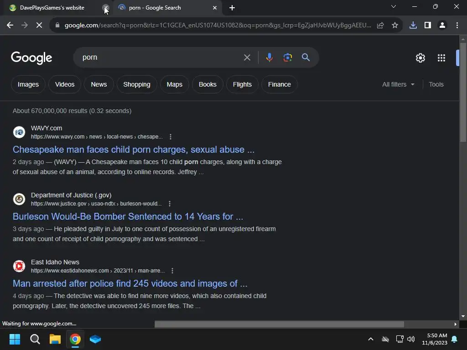Screen dimensions: 467x350
Task: Filter results by Books
Action: [x=208, y=84]
